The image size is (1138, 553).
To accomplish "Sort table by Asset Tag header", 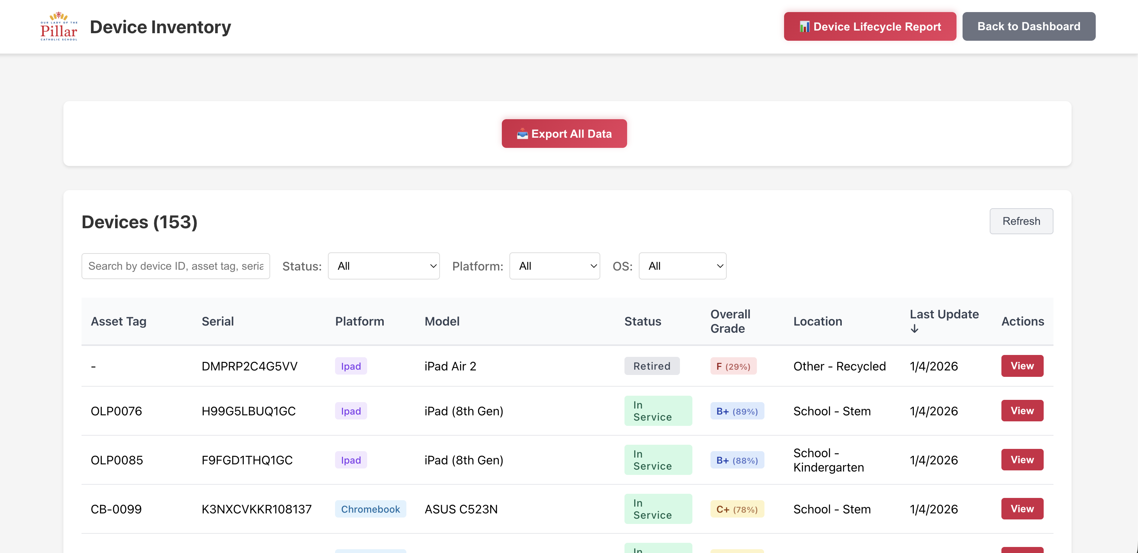I will click(118, 321).
